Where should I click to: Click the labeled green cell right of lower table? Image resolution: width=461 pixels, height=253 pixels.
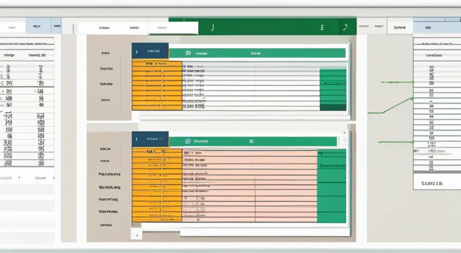[332, 166]
